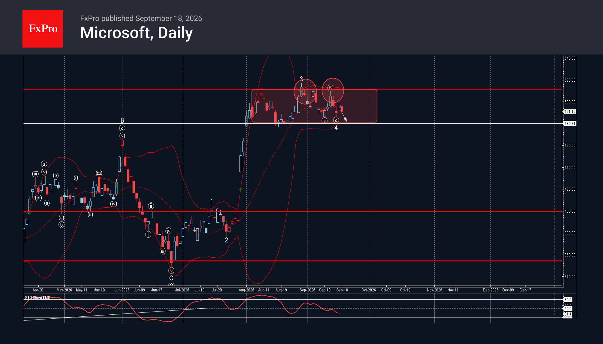Click the Jul-20 date label
Screen dimensions: 603x344
click(217, 290)
